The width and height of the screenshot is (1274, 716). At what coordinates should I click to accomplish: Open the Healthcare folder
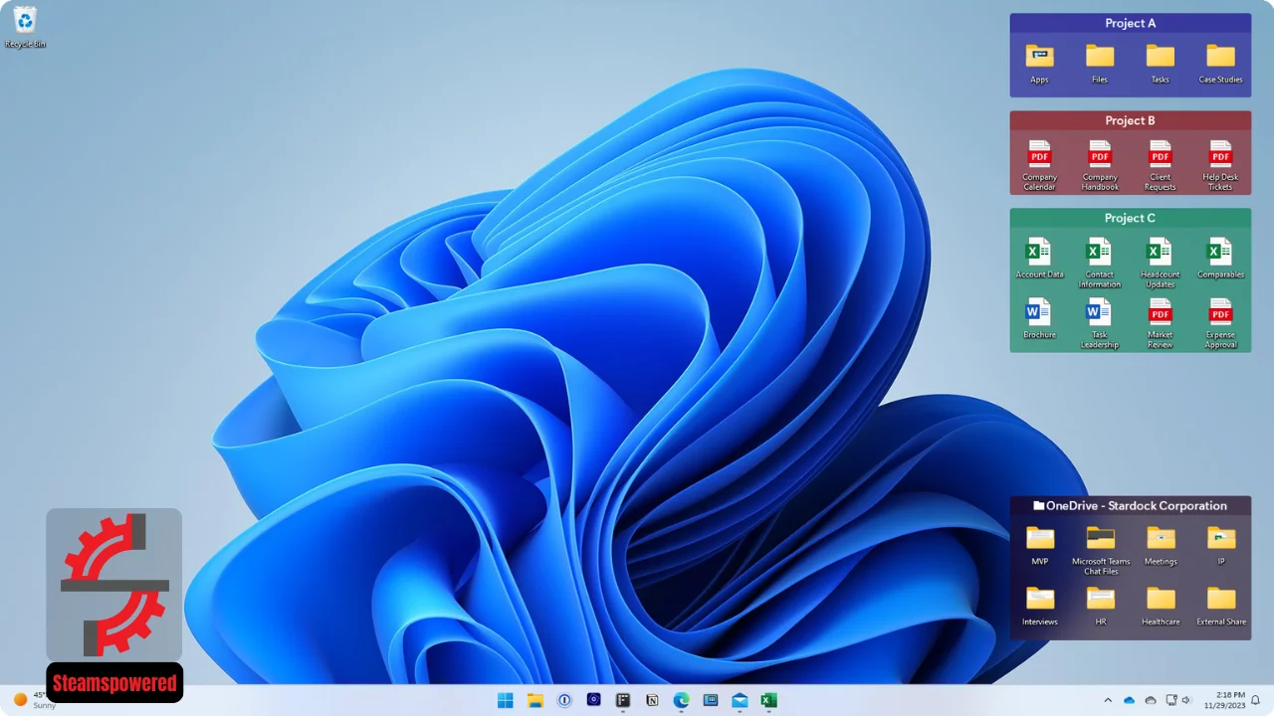(x=1161, y=607)
